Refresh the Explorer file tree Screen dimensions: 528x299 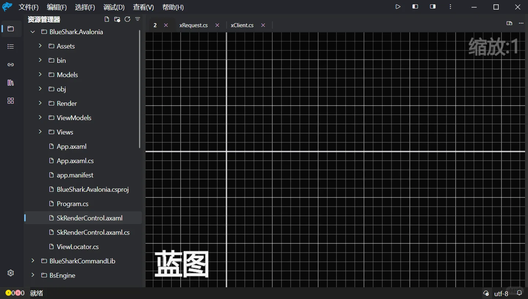pyautogui.click(x=127, y=19)
